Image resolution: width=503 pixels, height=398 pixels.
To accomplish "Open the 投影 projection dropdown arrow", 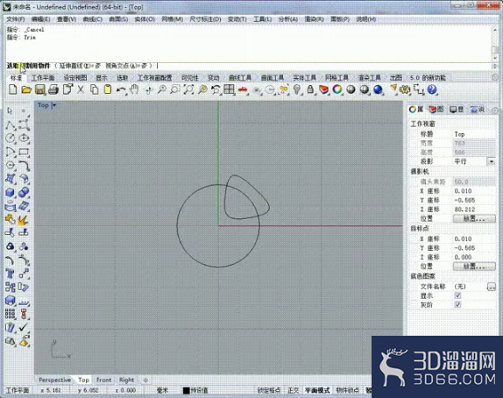I will pyautogui.click(x=491, y=161).
